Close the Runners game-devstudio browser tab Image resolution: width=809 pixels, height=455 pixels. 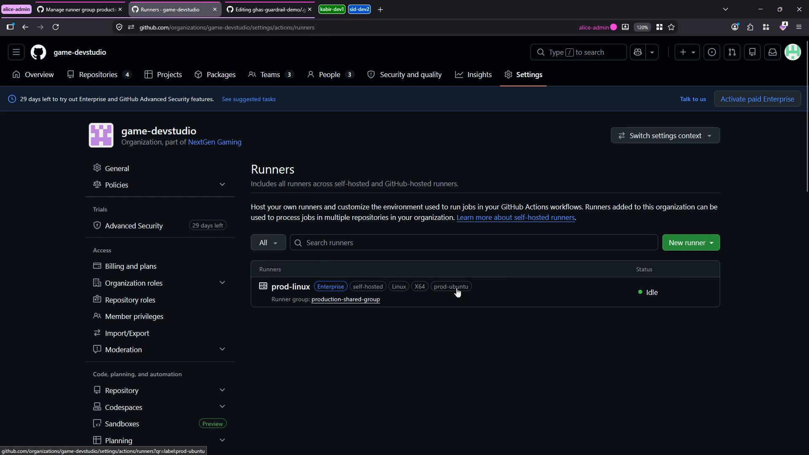(214, 9)
